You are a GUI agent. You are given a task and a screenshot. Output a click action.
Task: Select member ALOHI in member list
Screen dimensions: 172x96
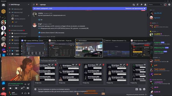[x=156, y=92]
